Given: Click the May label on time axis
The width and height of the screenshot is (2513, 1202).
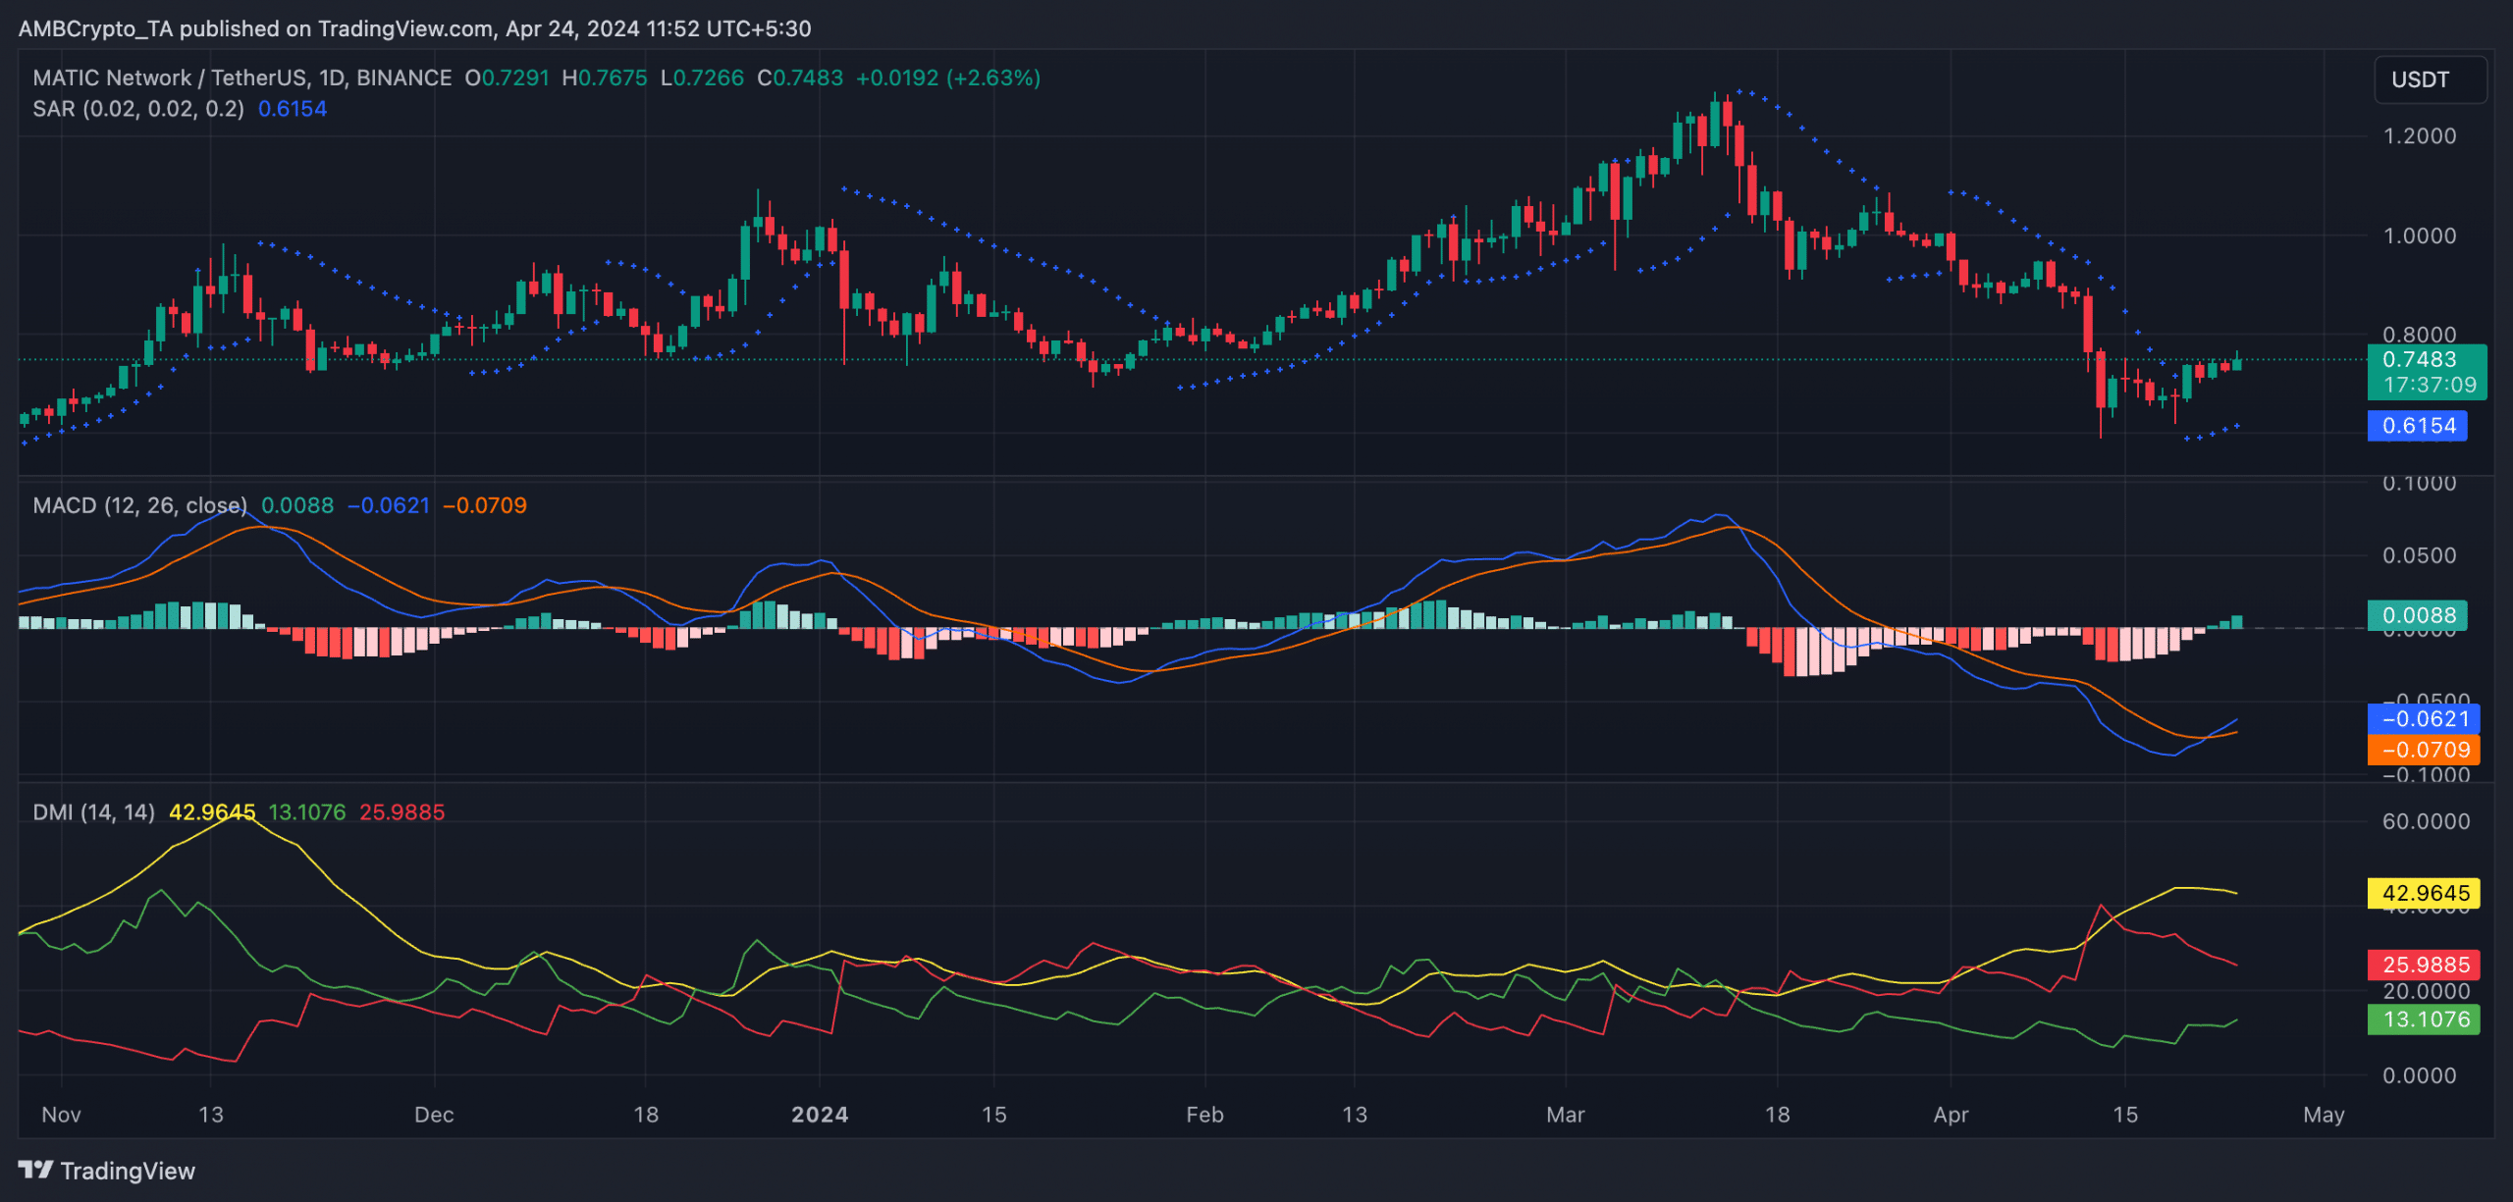Looking at the screenshot, I should (2324, 1115).
